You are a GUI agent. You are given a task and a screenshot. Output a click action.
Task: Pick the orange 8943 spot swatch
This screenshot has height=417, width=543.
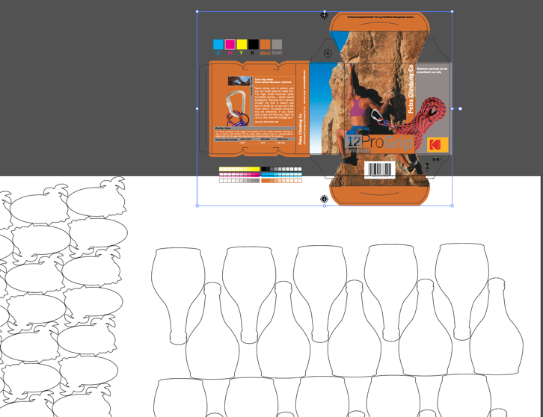pyautogui.click(x=266, y=45)
